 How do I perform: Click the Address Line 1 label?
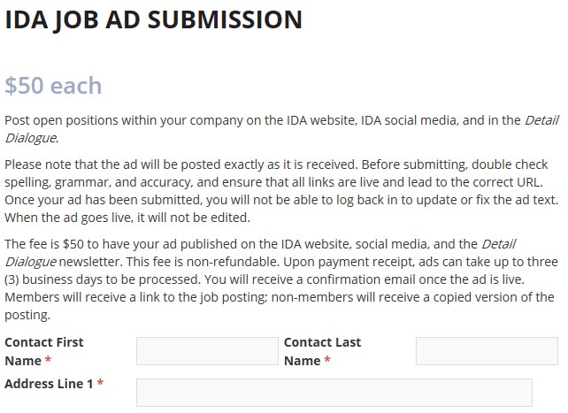click(49, 384)
